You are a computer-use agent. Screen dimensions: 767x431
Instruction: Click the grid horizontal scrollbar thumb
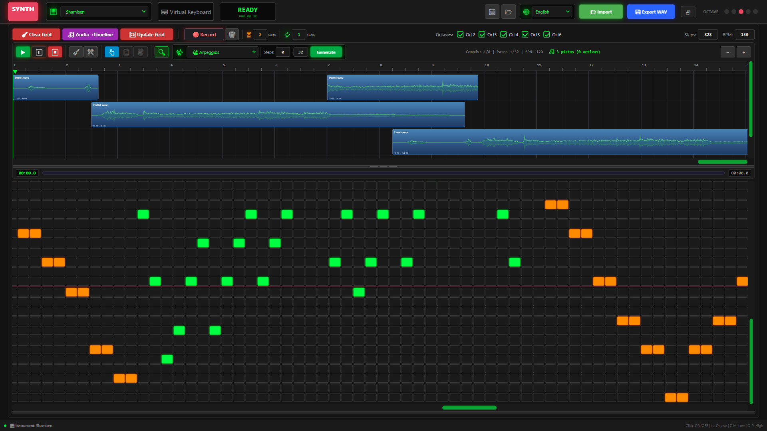pyautogui.click(x=469, y=408)
